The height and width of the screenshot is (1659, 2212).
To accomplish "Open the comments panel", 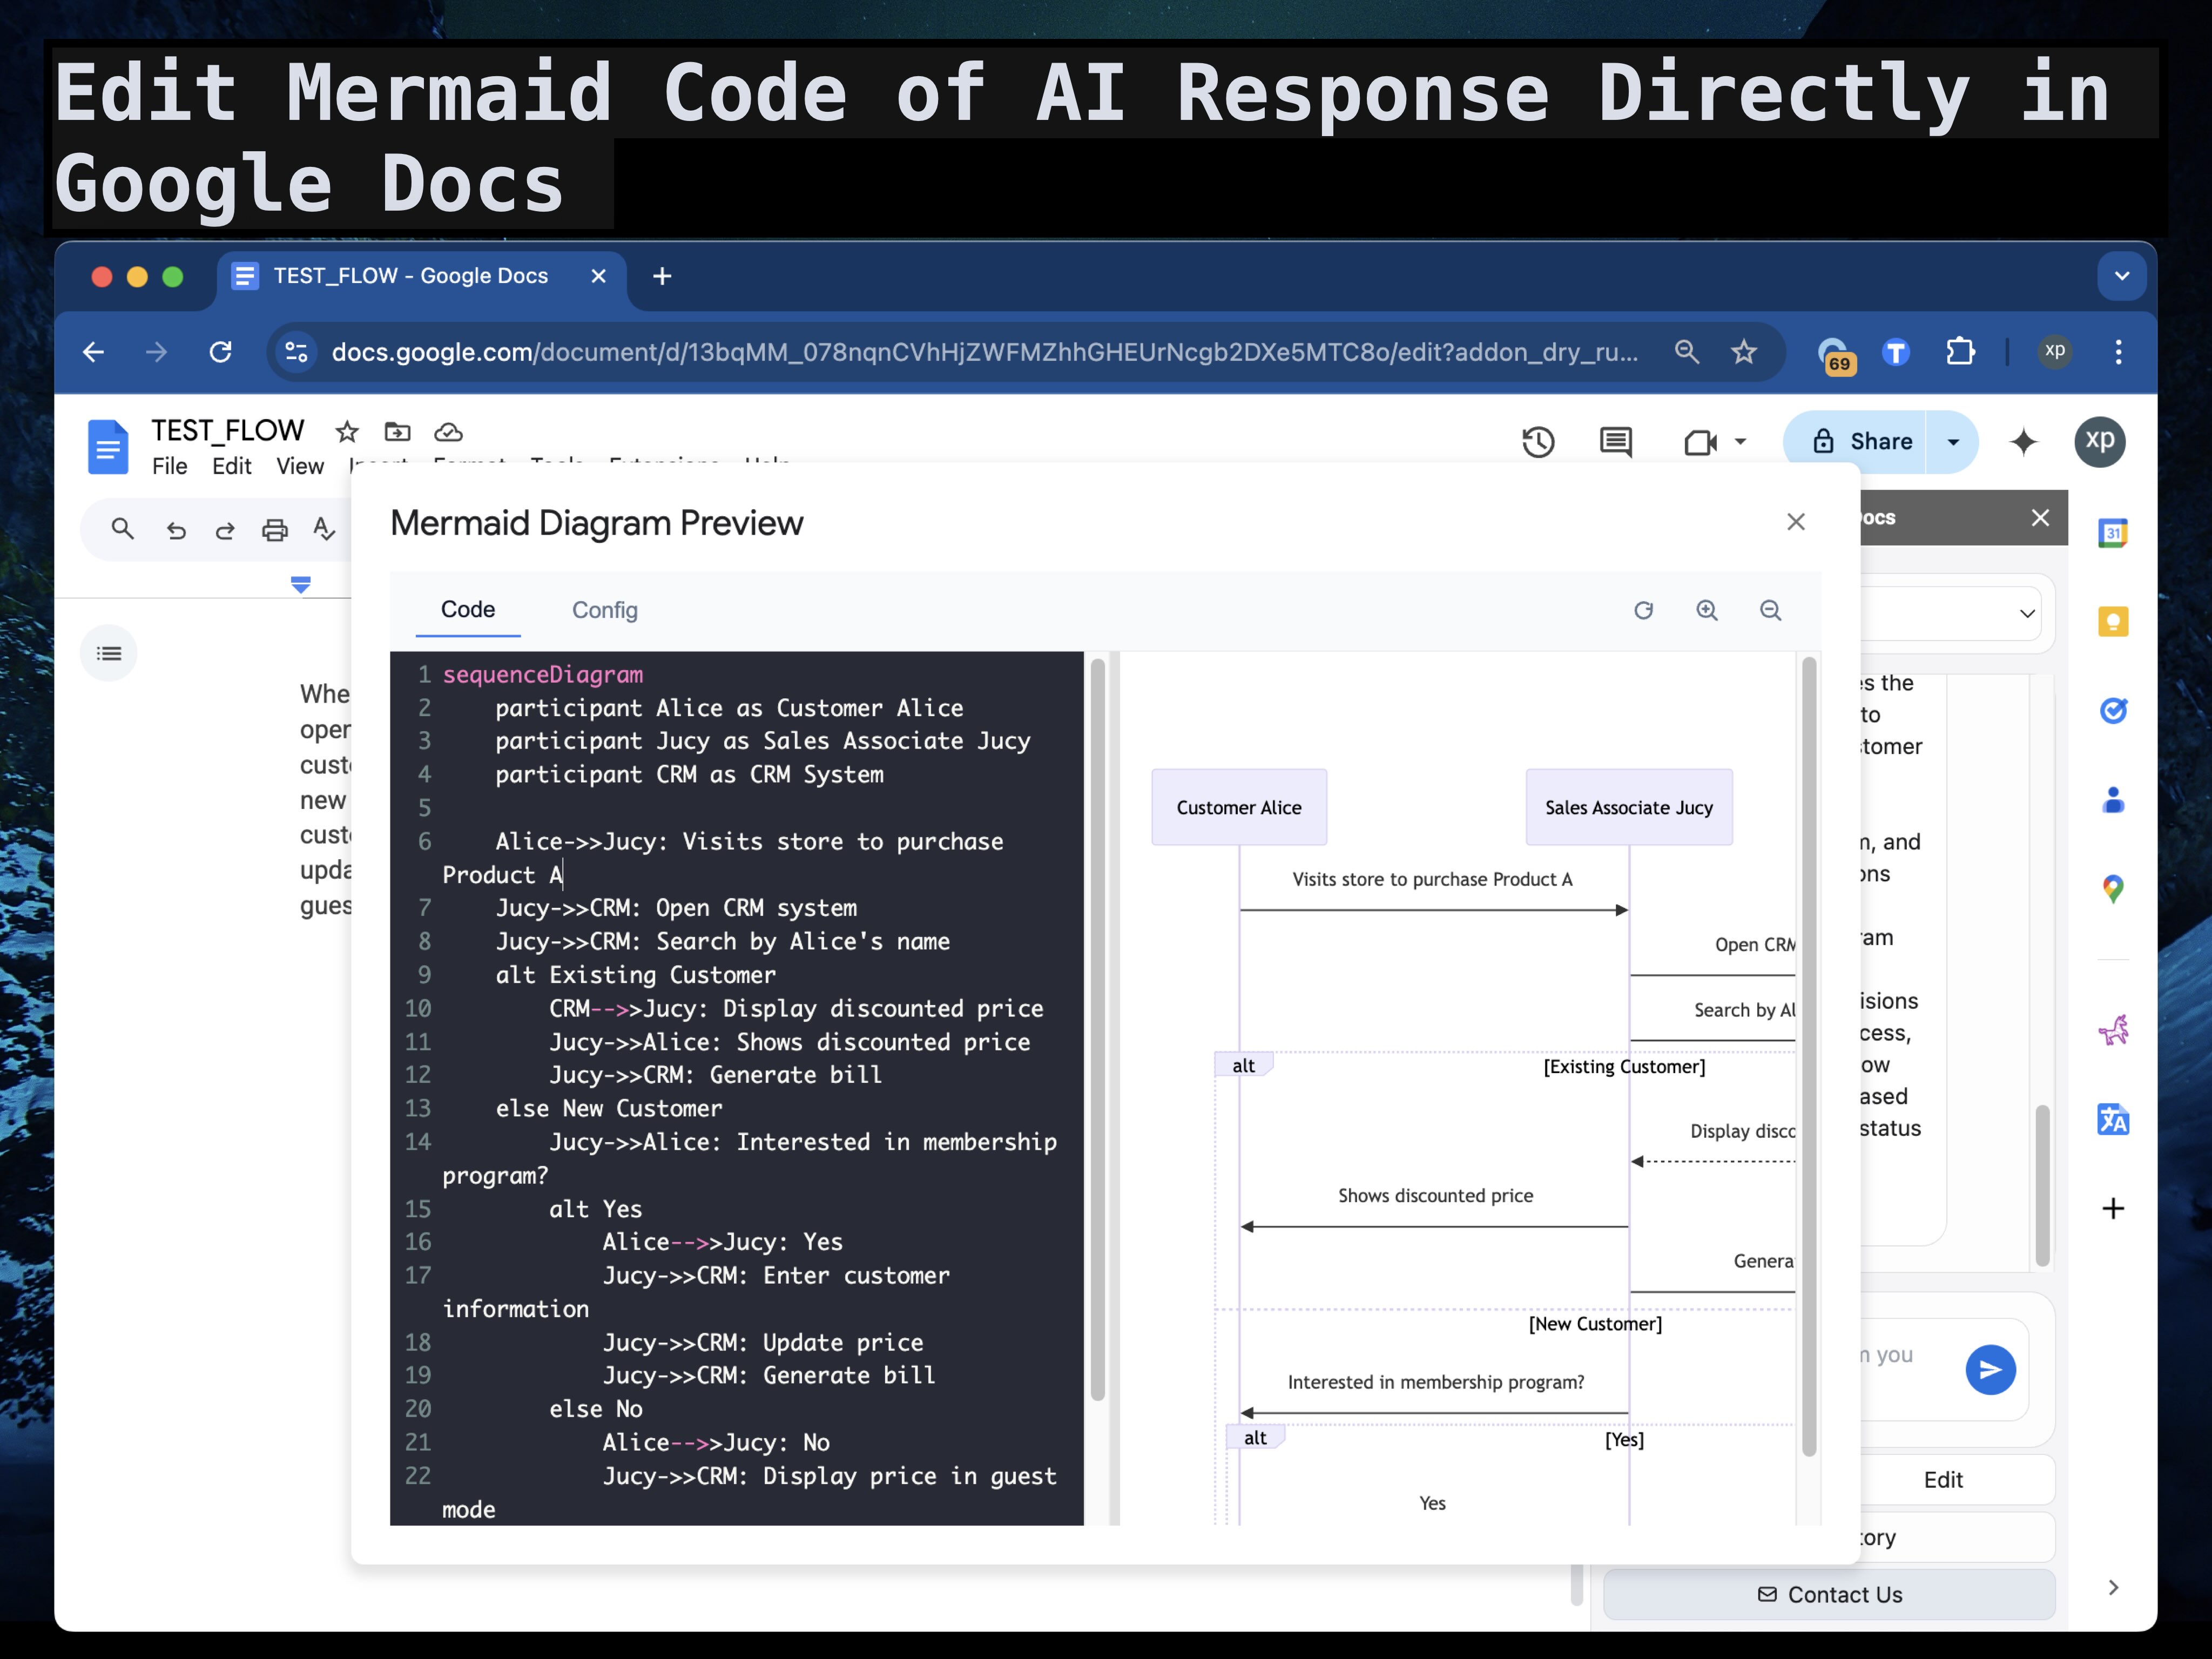I will [1615, 442].
